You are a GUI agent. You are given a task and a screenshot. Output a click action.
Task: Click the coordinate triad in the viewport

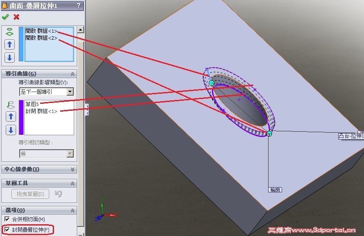(x=105, y=210)
